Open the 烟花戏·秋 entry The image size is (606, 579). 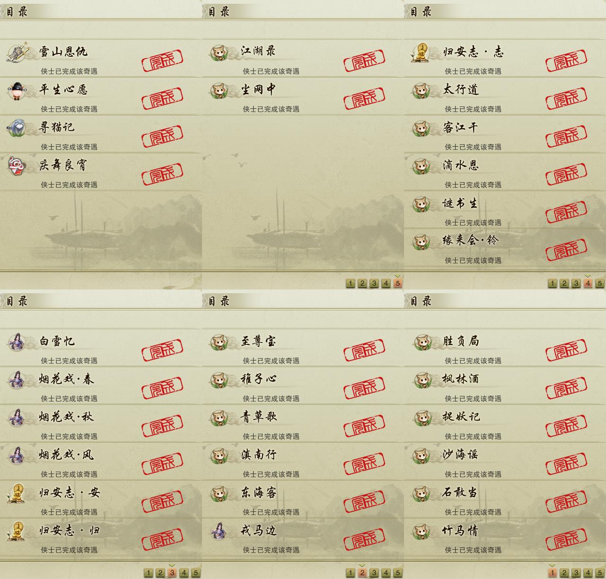click(101, 423)
